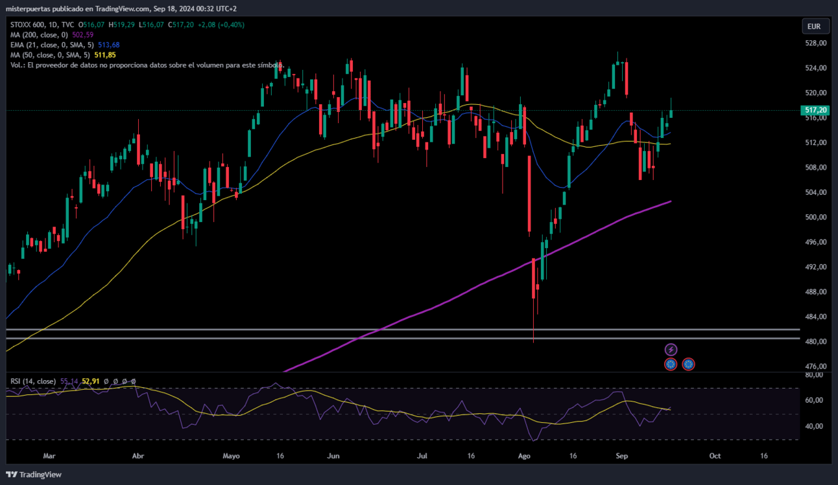Click the low value L516,07
838x485 pixels.
pos(150,25)
